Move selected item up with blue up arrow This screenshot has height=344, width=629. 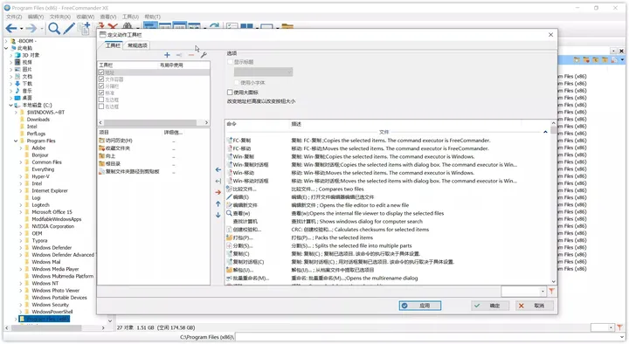(x=218, y=204)
